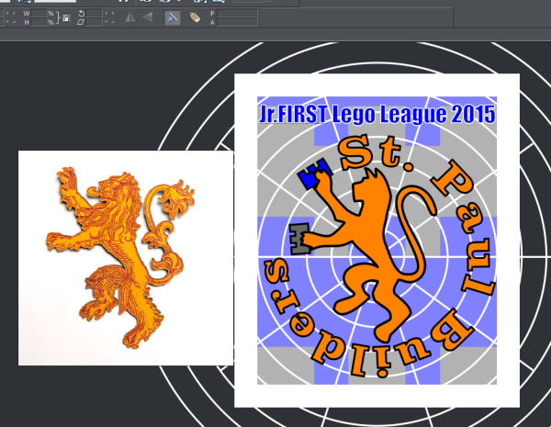Screen dimensions: 551x427
Task: Toggle the scale line widths button
Action: (x=173, y=18)
